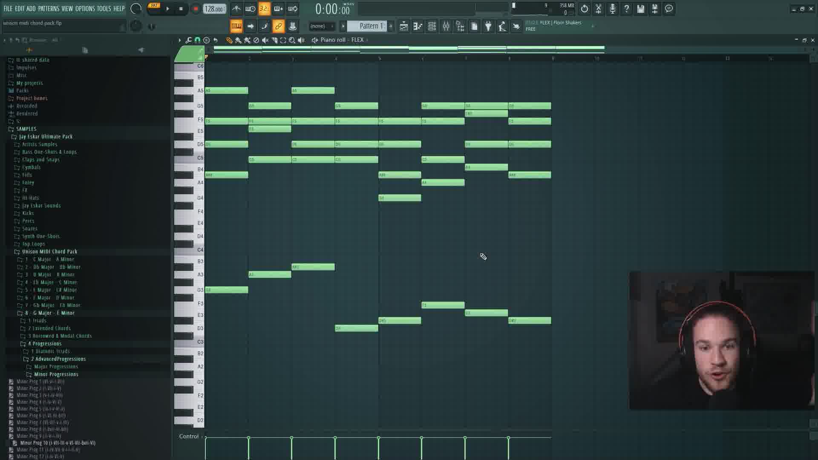Select the Mute tool in piano roll

(x=265, y=40)
